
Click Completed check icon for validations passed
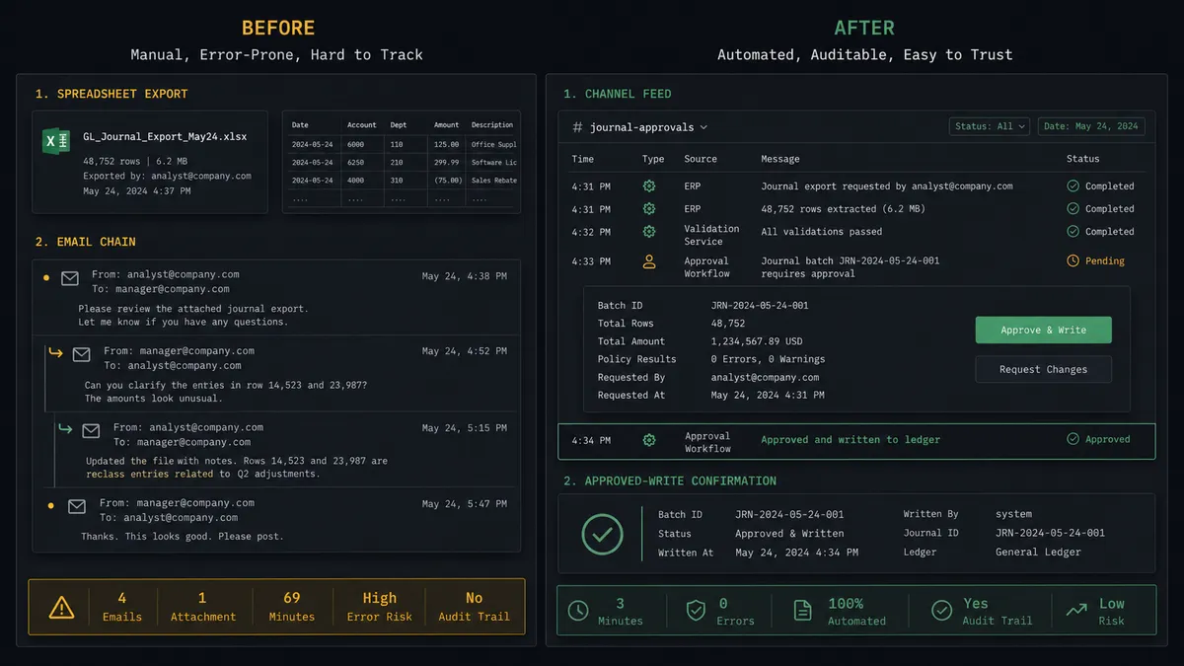tap(1073, 232)
